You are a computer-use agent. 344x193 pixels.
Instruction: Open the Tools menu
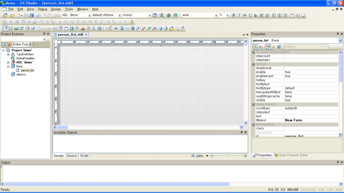[69, 9]
